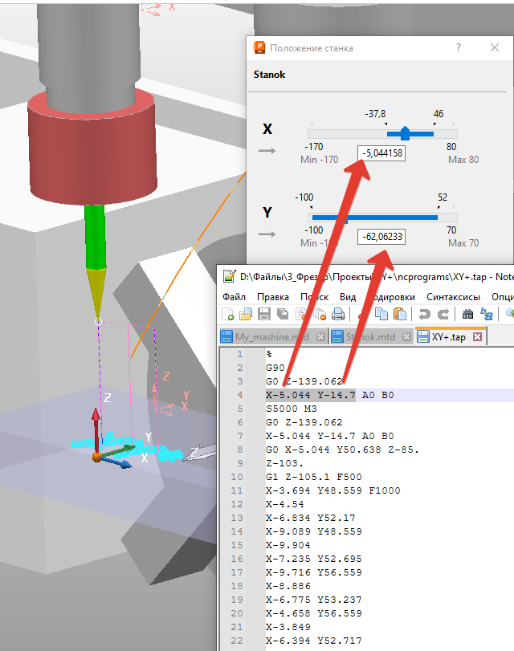Click the Zoom icon at toolbar edge
Image resolution: width=514 pixels, height=651 pixels.
click(509, 314)
